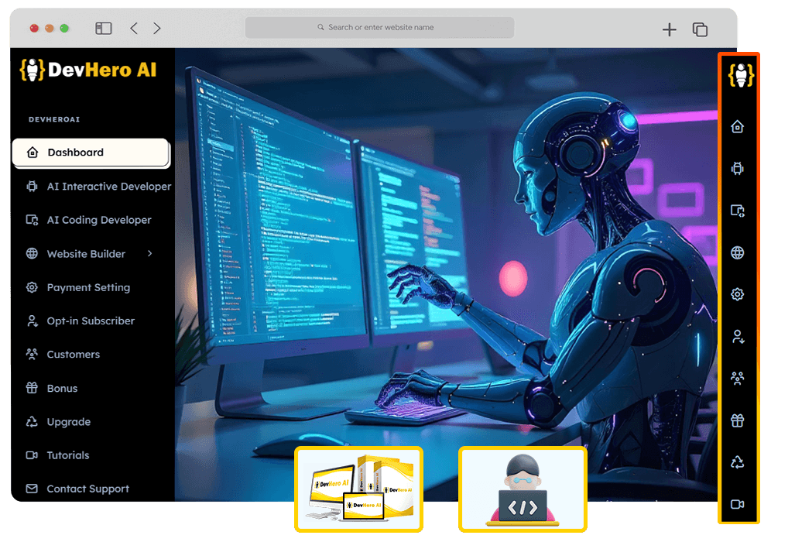Click the code screen icon in right strip
Image resolution: width=795 pixels, height=542 pixels.
(738, 211)
